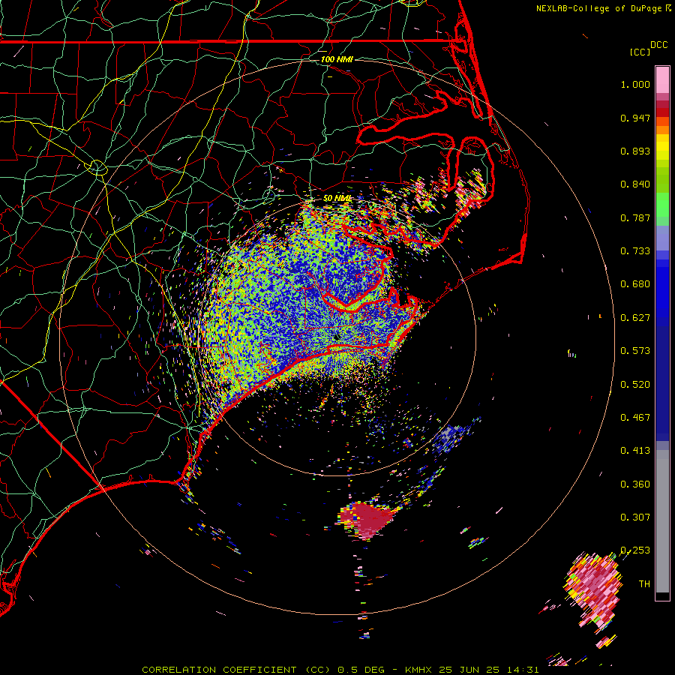675x675 pixels.
Task: Select the 0.627 scale value
Action: pyautogui.click(x=635, y=318)
